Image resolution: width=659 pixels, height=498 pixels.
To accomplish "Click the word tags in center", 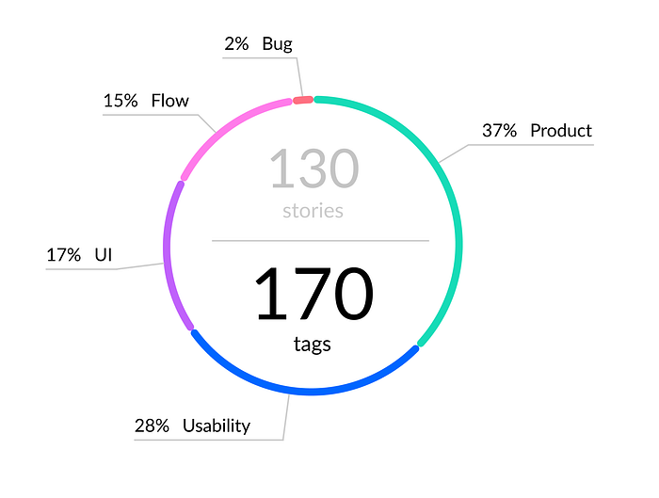I will (313, 345).
